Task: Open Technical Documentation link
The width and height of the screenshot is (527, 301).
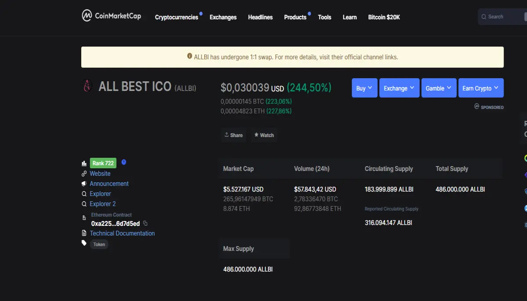Action: pyautogui.click(x=123, y=233)
